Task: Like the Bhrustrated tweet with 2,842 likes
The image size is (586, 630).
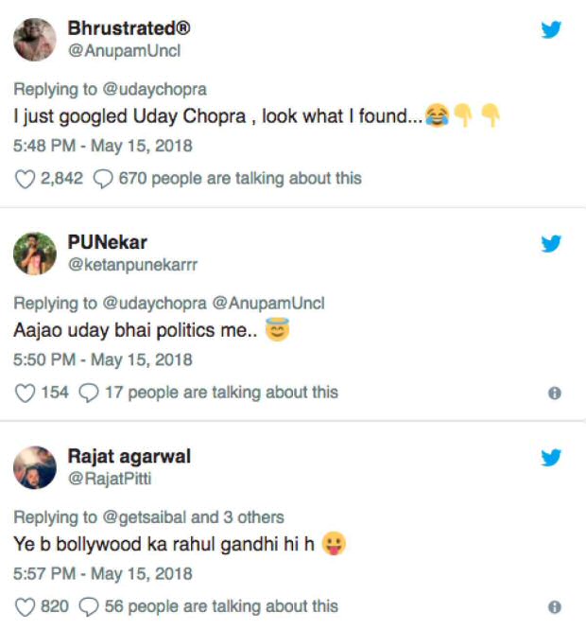Action: (x=26, y=178)
